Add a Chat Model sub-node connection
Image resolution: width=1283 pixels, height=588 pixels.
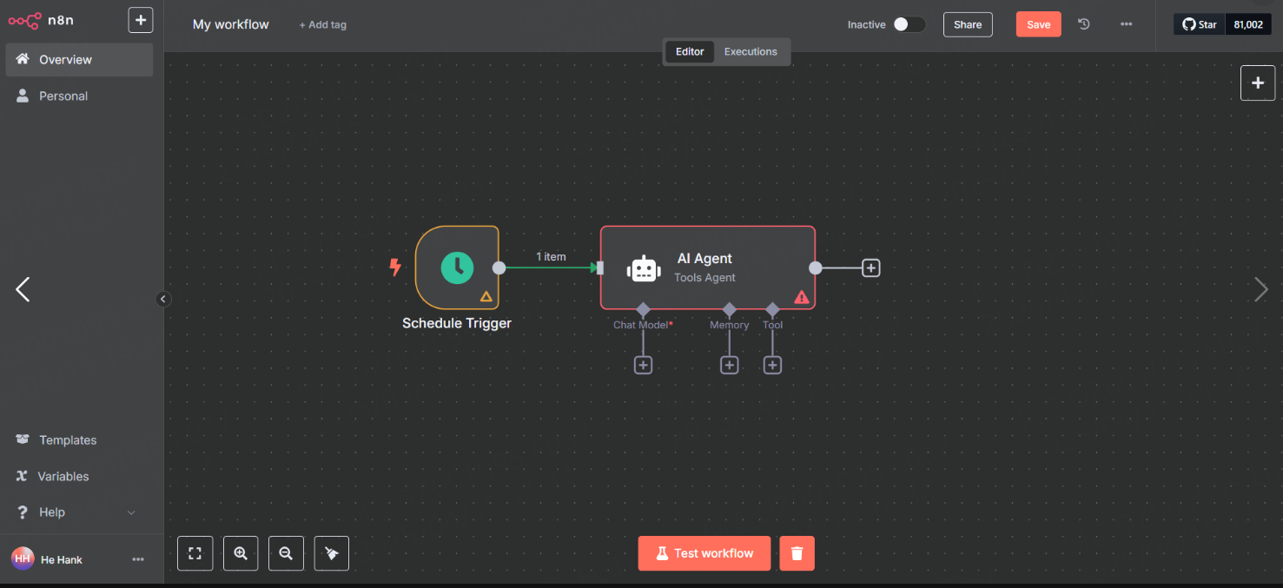click(x=643, y=365)
